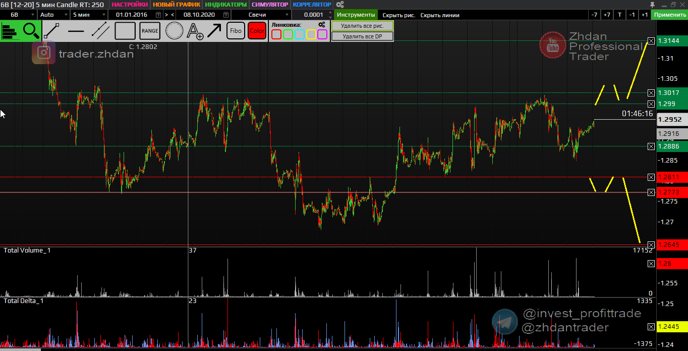Select the magnifier zoom tool
The width and height of the screenshot is (688, 351).
pos(31,31)
